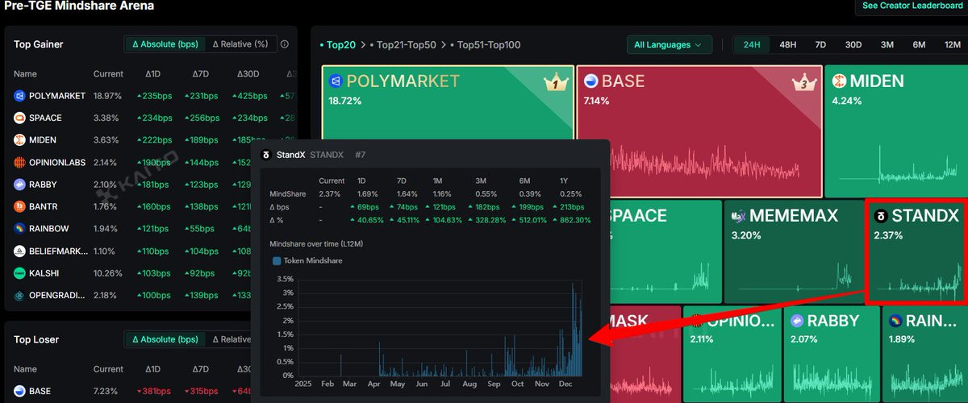Click the SPAACE icon in Top Gainer list
The image size is (968, 403).
19,118
